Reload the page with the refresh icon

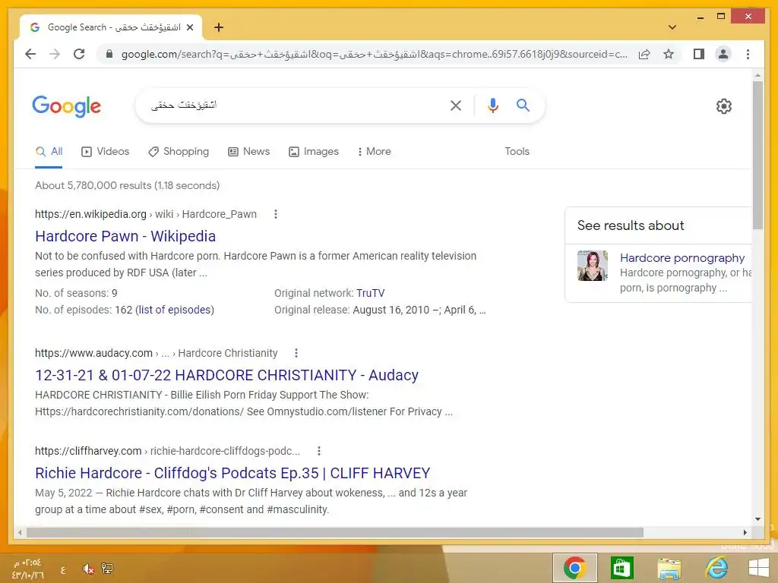[79, 54]
